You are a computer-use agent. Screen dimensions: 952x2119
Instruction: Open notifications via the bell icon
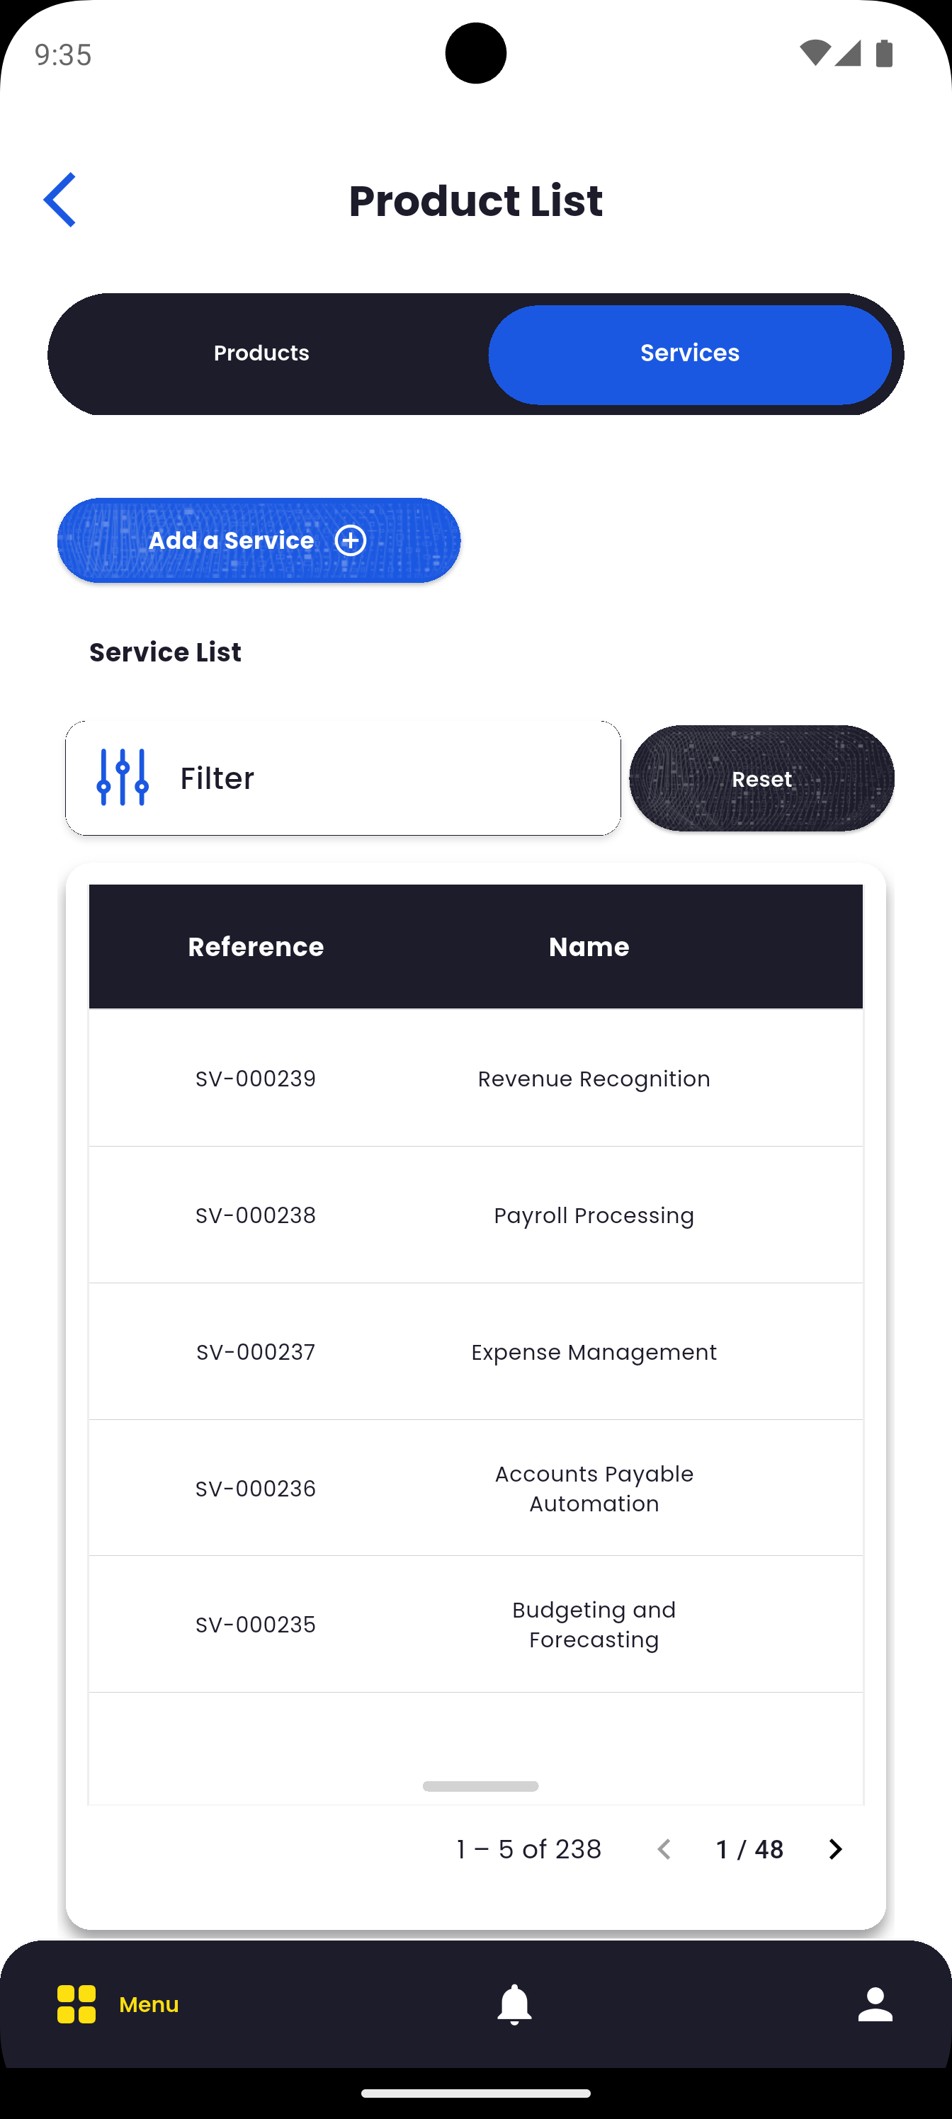pyautogui.click(x=514, y=2004)
